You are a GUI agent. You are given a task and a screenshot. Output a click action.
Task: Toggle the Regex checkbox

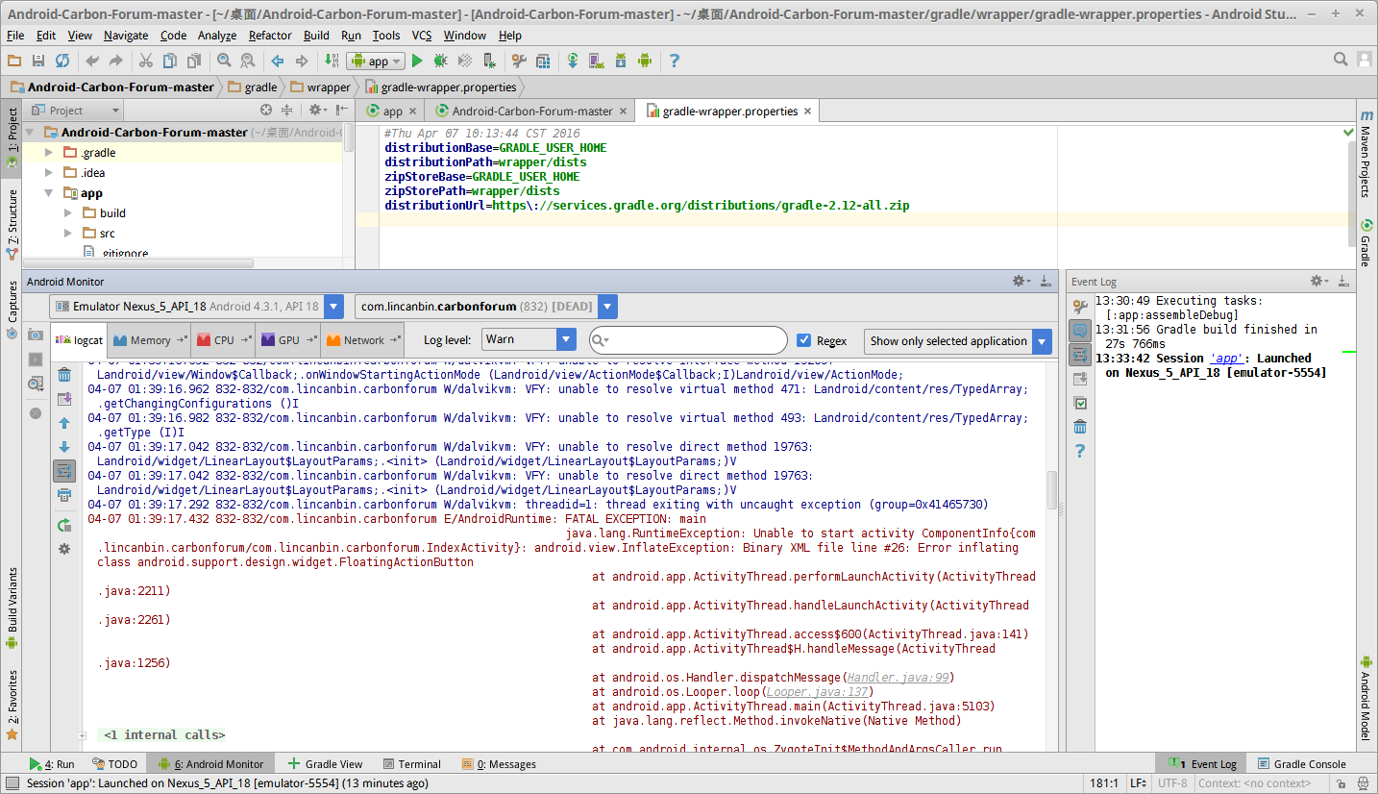(x=804, y=340)
